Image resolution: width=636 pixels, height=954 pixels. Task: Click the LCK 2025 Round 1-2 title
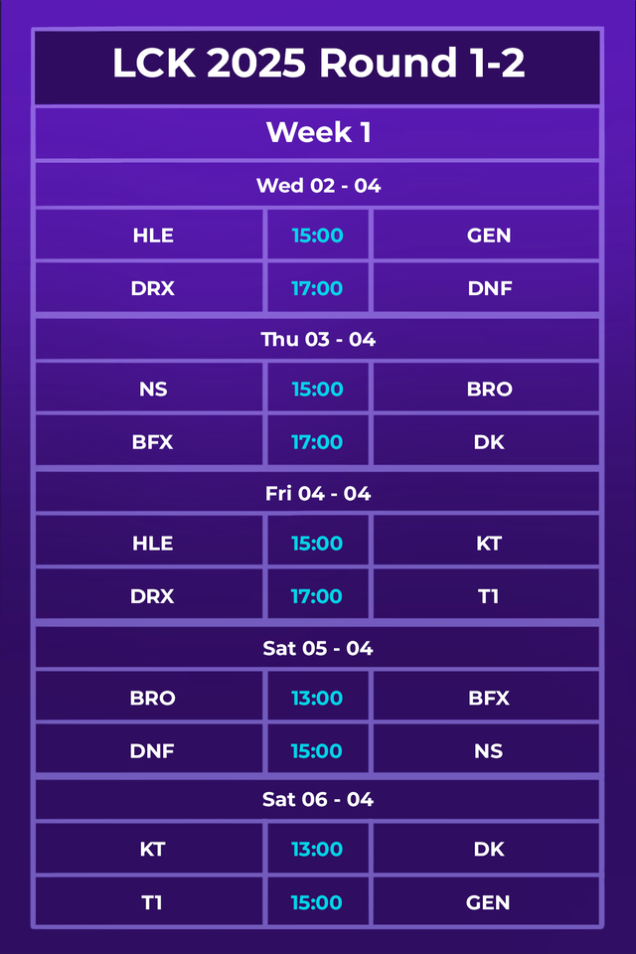[318, 65]
